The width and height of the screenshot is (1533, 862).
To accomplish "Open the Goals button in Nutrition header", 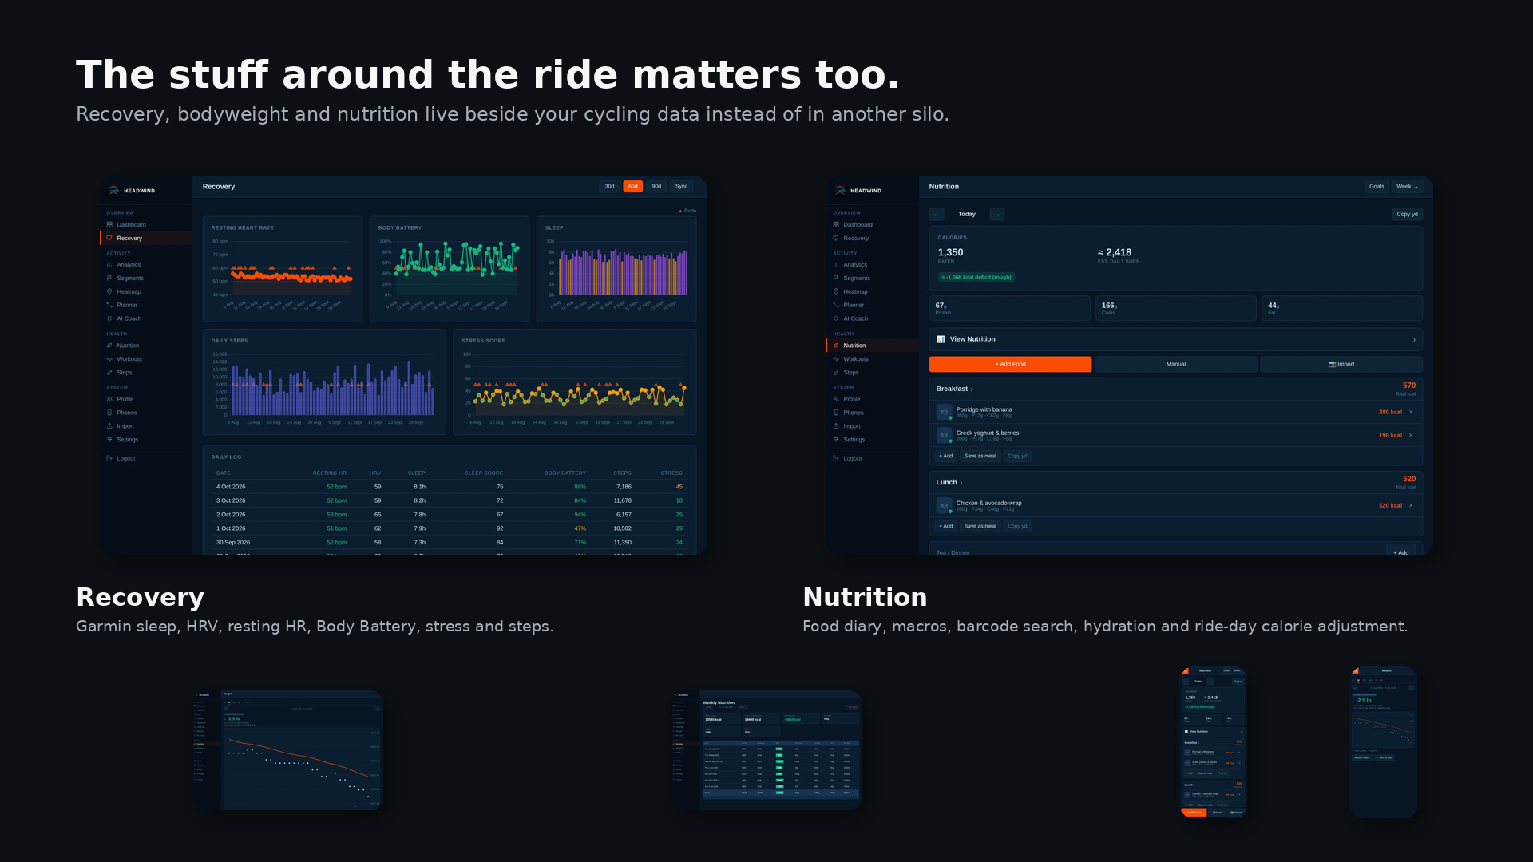I will coord(1377,187).
